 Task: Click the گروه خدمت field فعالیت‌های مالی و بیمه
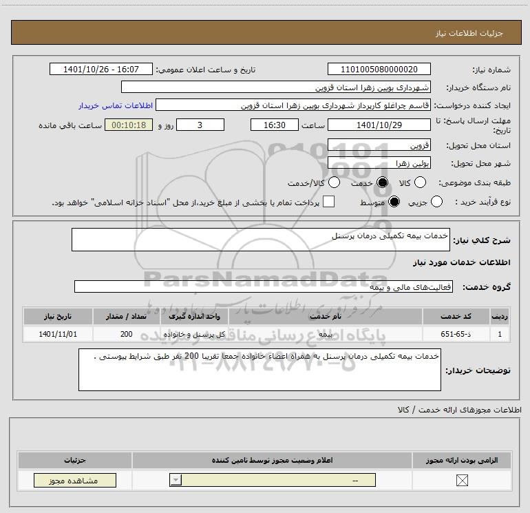click(264, 286)
